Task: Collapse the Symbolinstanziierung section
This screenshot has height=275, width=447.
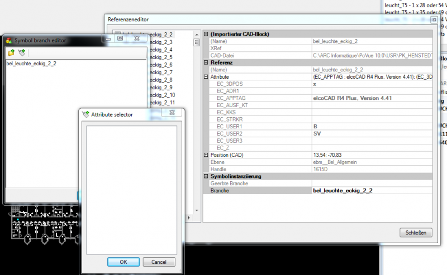Action: point(206,176)
